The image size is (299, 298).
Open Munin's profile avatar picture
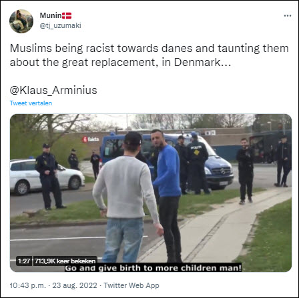(x=21, y=21)
